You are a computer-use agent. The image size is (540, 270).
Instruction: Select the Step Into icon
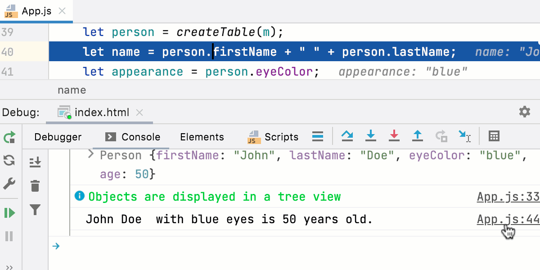point(371,136)
